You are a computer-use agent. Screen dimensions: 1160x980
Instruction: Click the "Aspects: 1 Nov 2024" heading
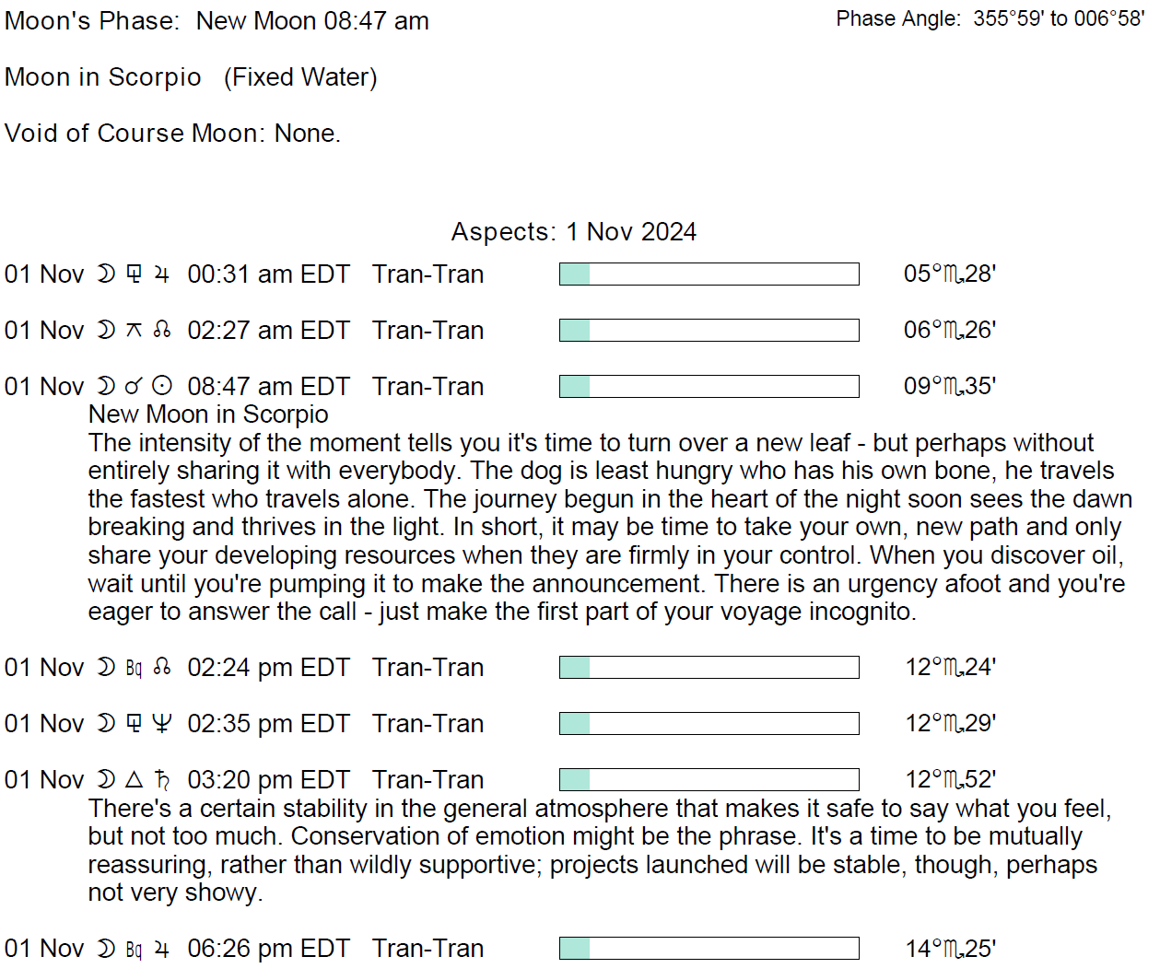pos(573,232)
